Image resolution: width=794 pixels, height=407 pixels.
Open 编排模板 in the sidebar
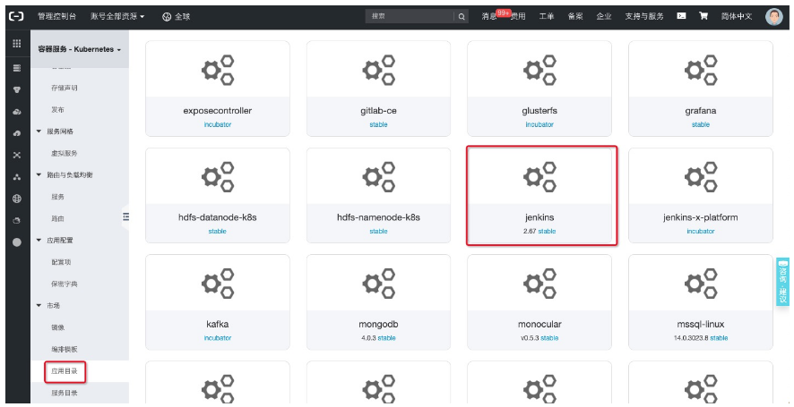point(65,350)
